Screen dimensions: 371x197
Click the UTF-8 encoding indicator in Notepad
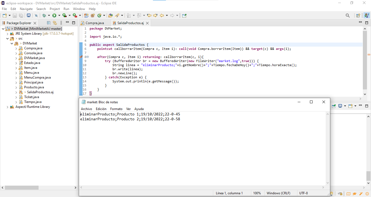click(304, 193)
